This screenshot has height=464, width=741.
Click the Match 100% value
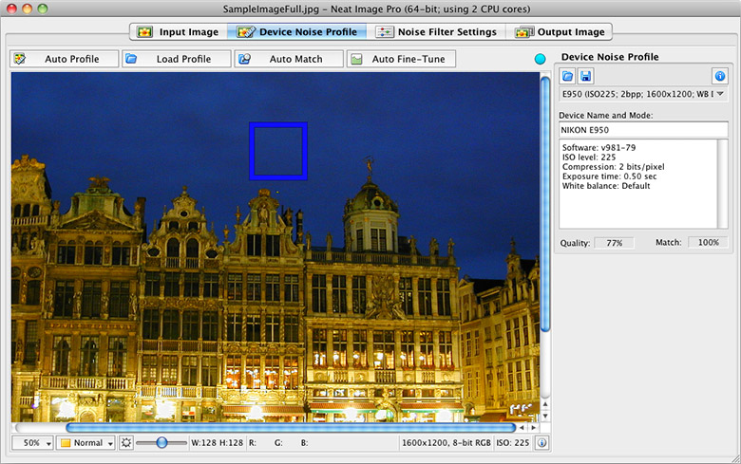click(x=708, y=243)
